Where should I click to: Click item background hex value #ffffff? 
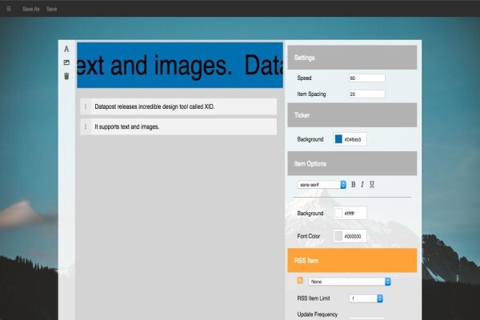(x=350, y=214)
